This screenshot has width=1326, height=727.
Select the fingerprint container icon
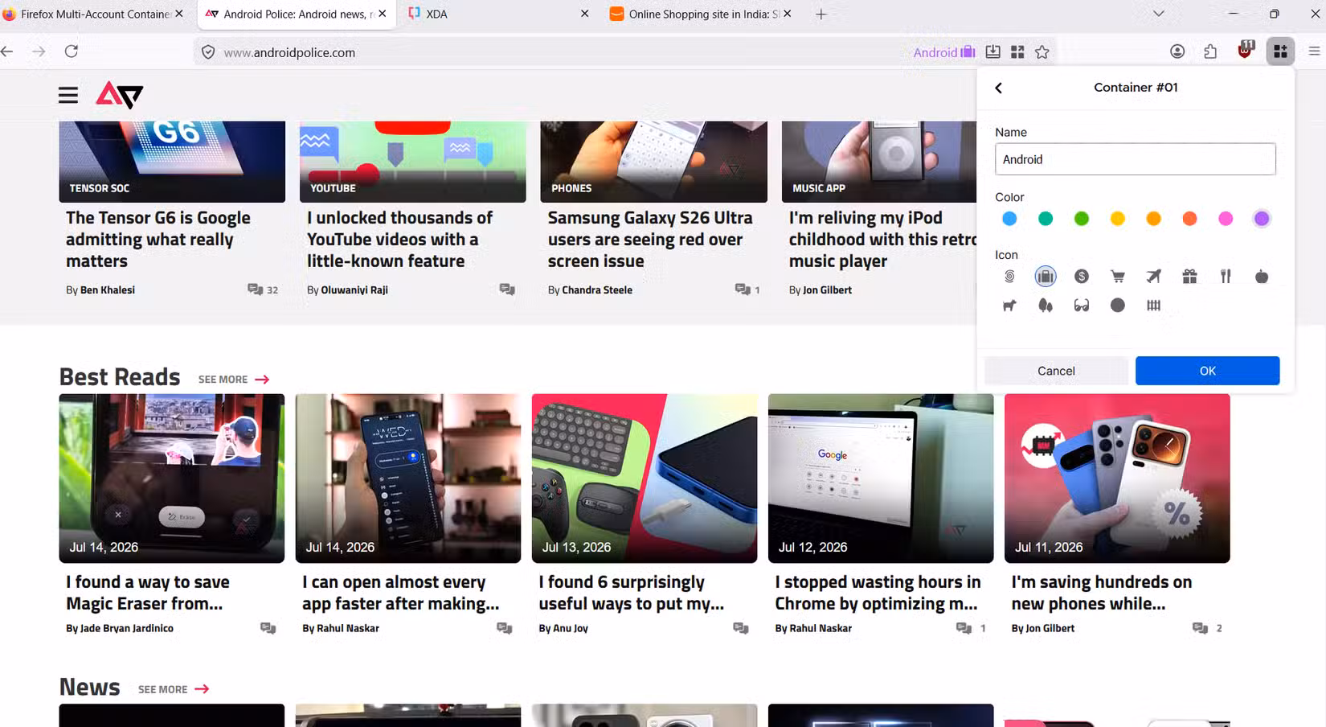point(1009,277)
